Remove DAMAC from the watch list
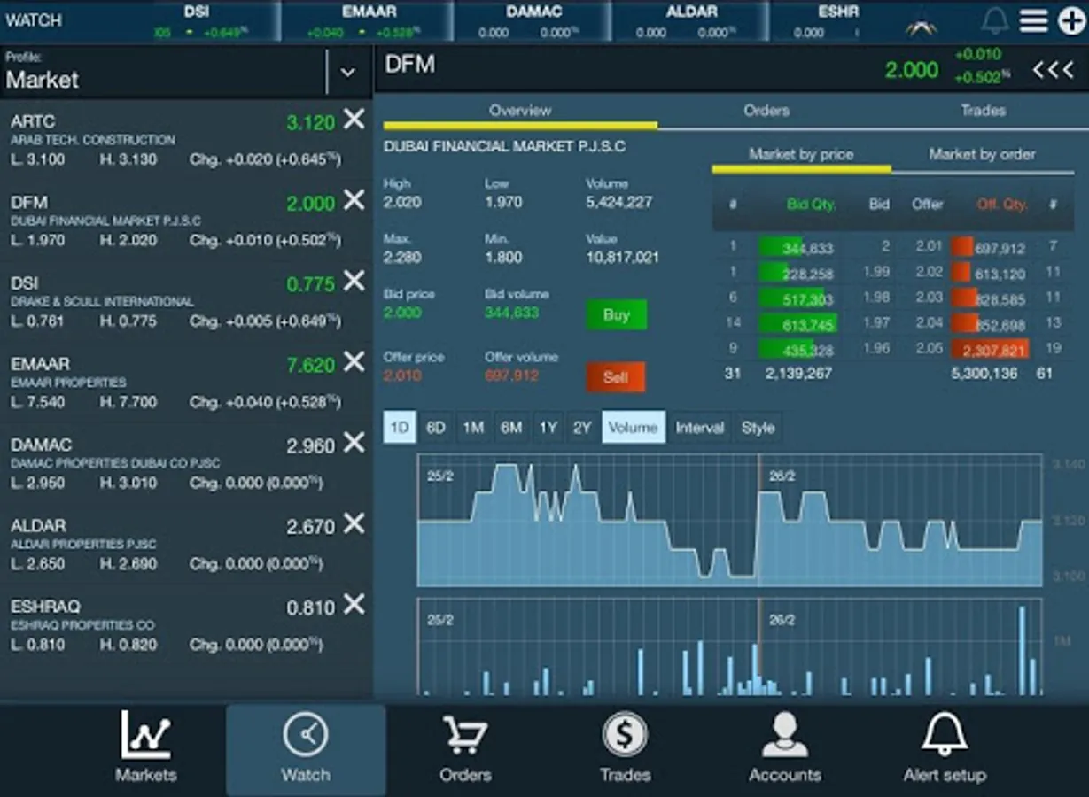Screen dimensions: 1089x797 [354, 443]
